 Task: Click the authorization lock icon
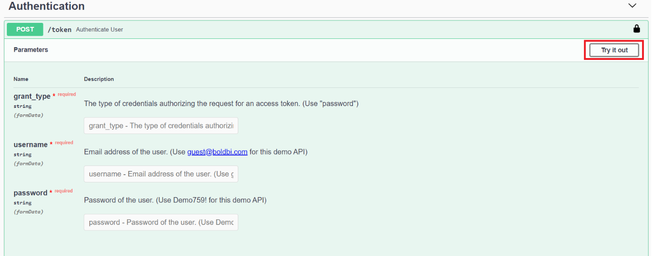(636, 29)
